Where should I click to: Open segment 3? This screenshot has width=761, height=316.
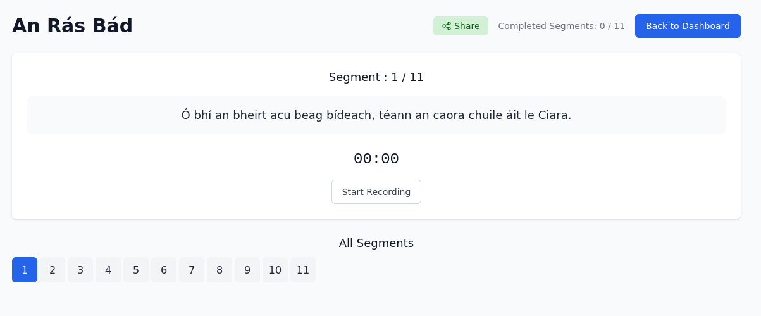(x=80, y=270)
